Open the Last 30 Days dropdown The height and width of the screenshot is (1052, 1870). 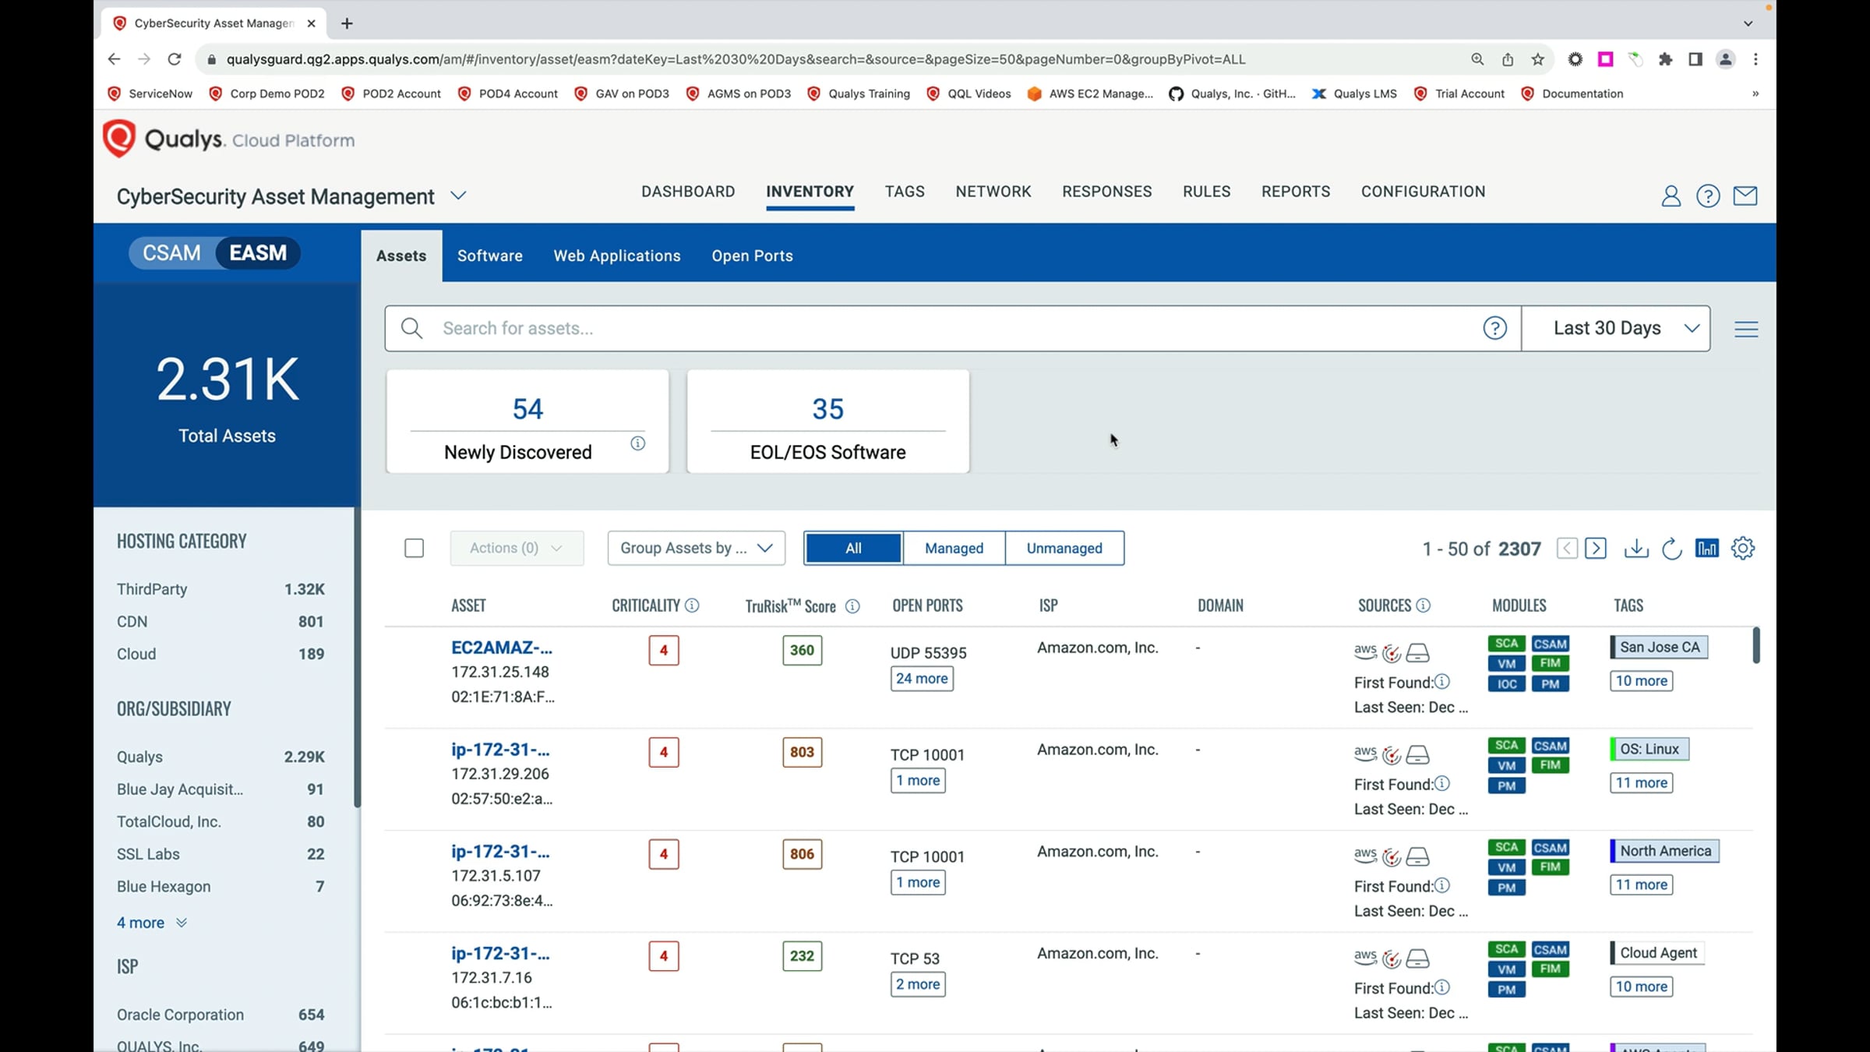pyautogui.click(x=1615, y=328)
